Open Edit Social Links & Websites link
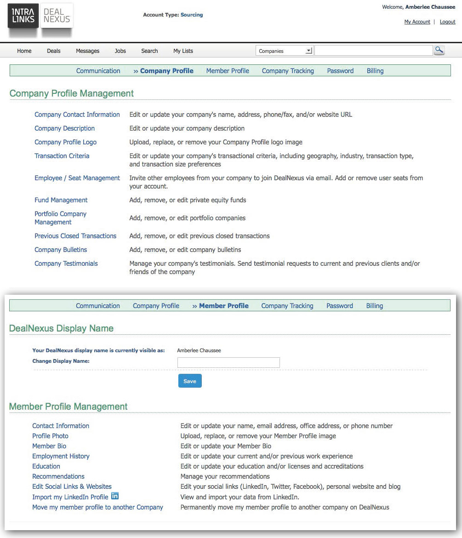The image size is (462, 538). coord(72,486)
